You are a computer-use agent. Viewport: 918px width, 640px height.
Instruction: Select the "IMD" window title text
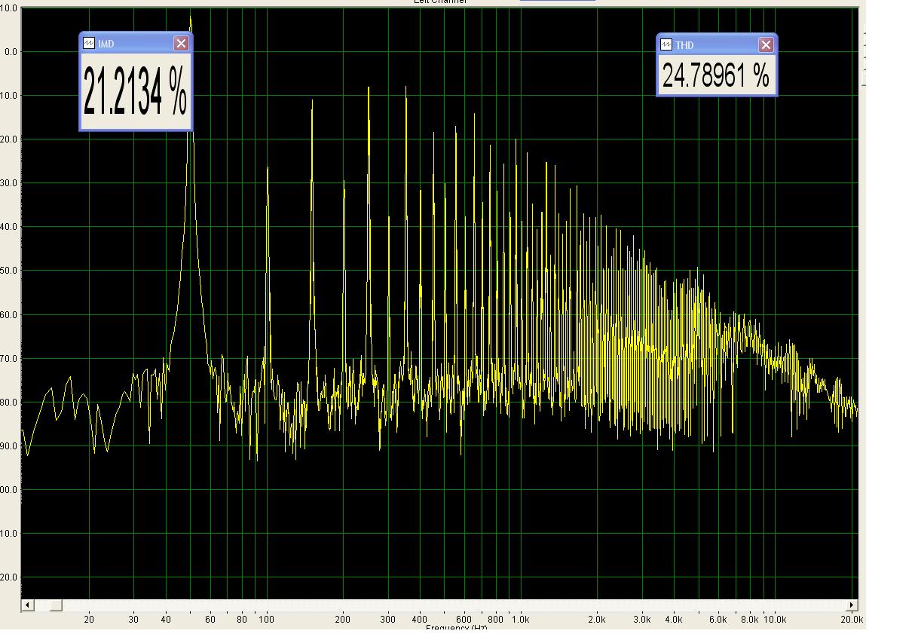pos(106,44)
